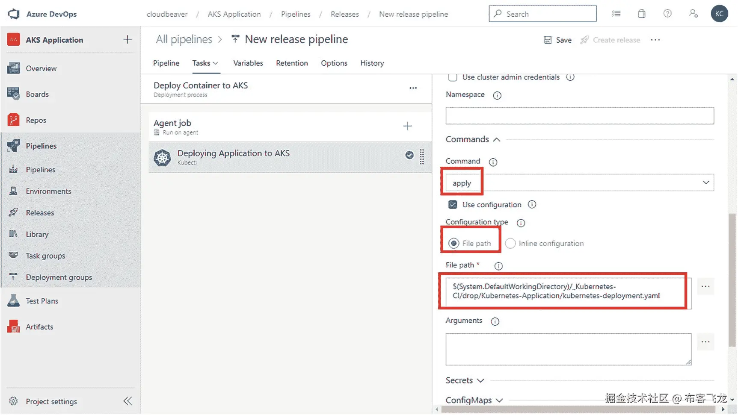This screenshot has width=738, height=415.
Task: Click info icon next to Namespace
Action: click(x=497, y=95)
